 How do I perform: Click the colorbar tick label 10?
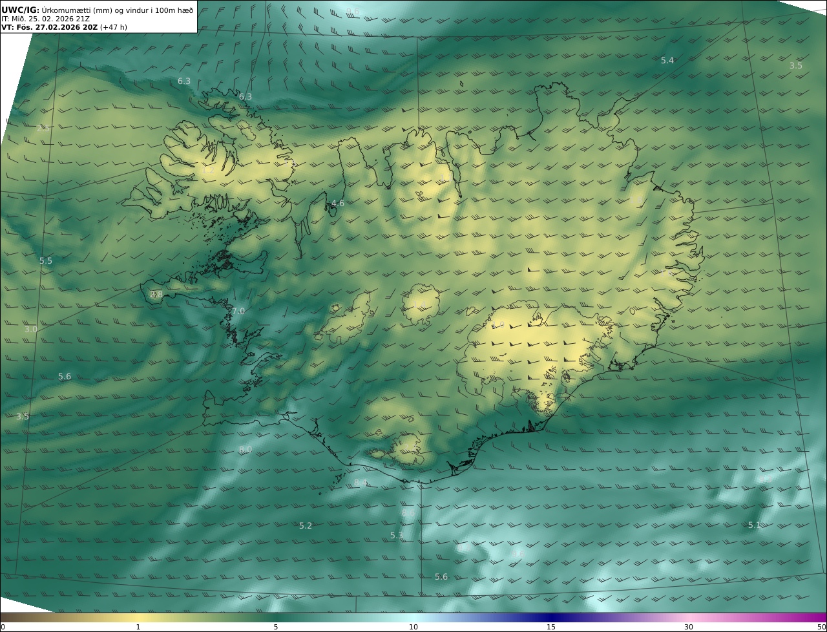(413, 627)
